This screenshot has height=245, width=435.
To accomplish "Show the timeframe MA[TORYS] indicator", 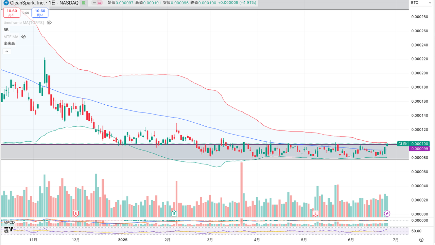I will click(49, 22).
